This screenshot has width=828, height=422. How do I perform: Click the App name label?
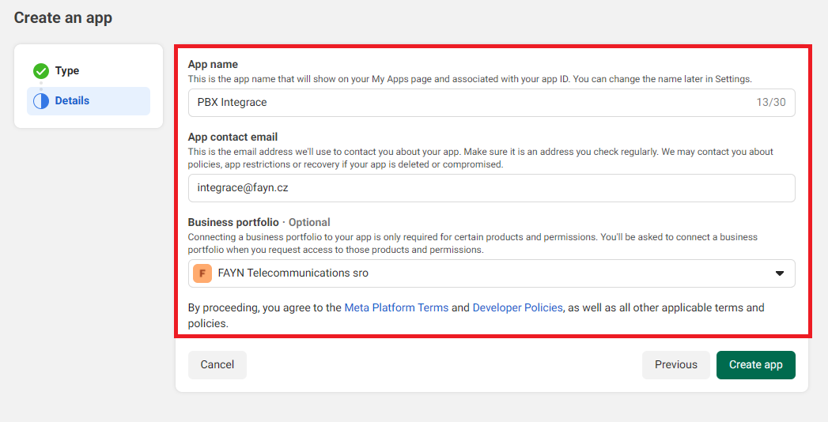213,65
